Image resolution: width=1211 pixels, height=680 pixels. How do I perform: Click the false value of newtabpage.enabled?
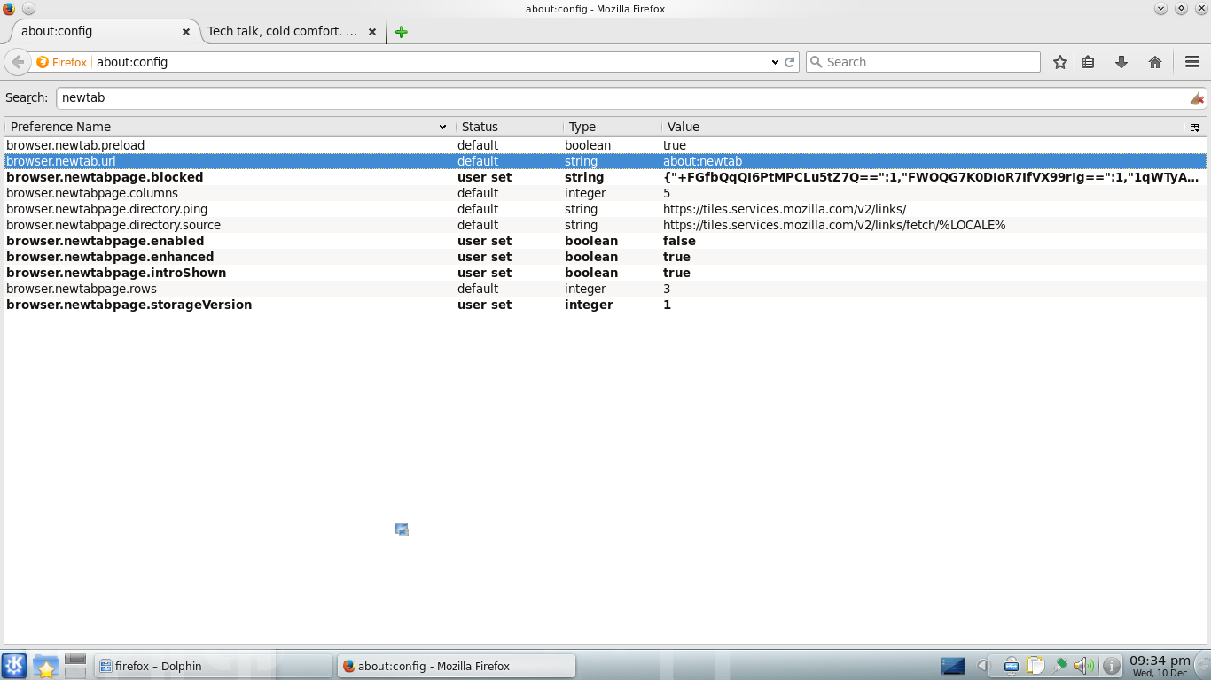[679, 241]
